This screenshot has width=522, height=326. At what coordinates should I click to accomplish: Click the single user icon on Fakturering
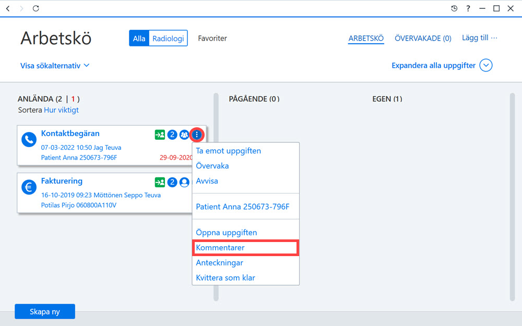(x=184, y=182)
